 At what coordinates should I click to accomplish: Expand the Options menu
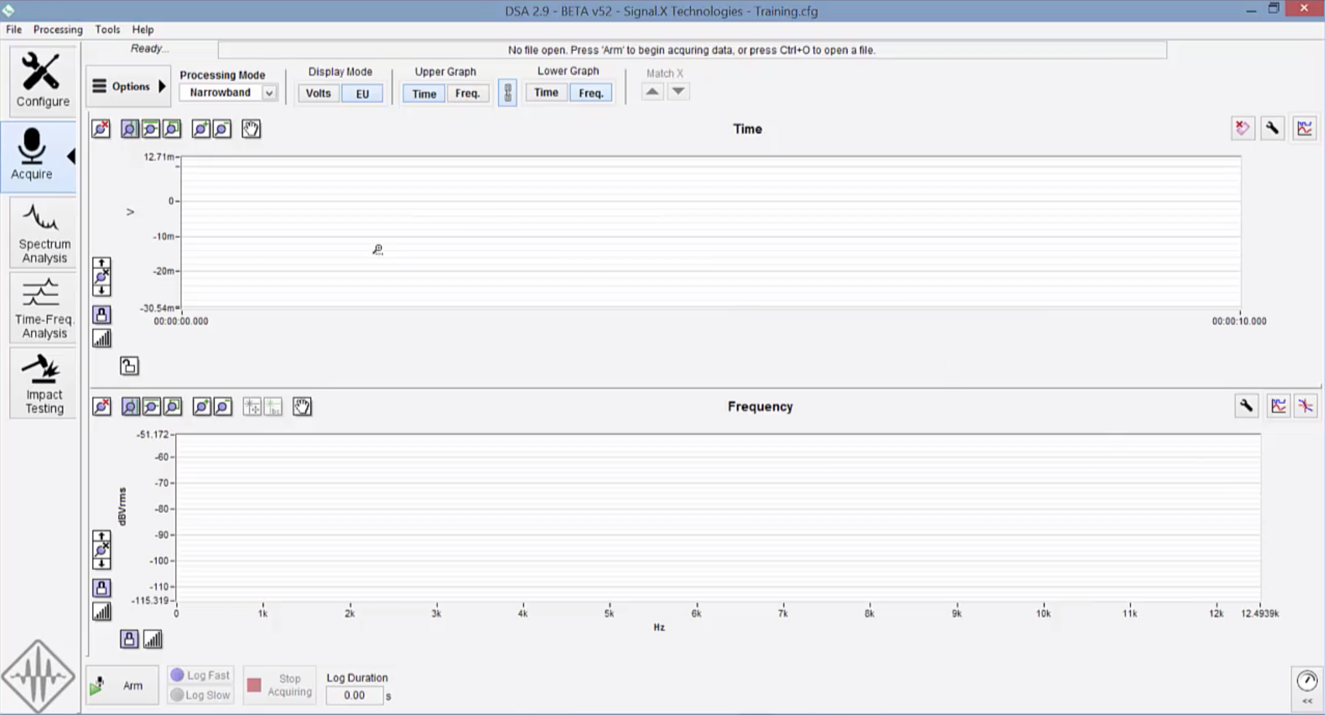point(129,87)
